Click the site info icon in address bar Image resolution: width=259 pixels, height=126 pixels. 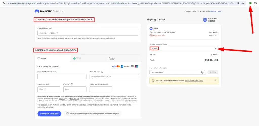tap(4, 3)
